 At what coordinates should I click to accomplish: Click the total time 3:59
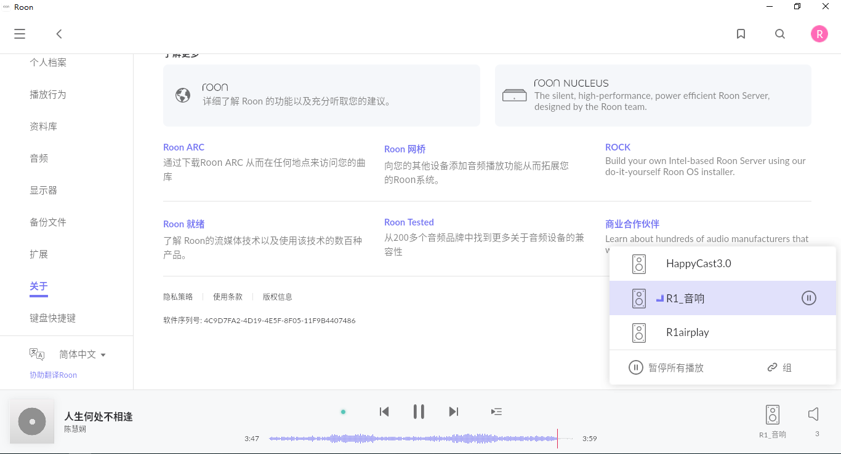tap(590, 439)
